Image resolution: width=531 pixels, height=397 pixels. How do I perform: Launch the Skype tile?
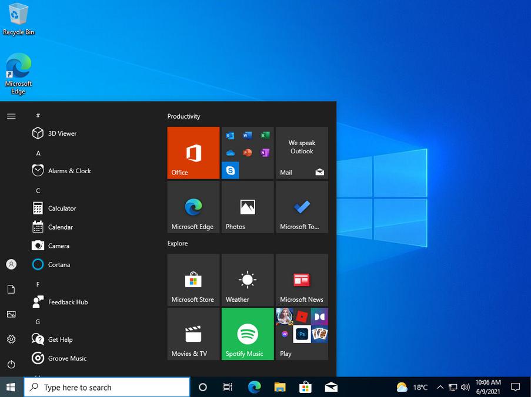230,170
